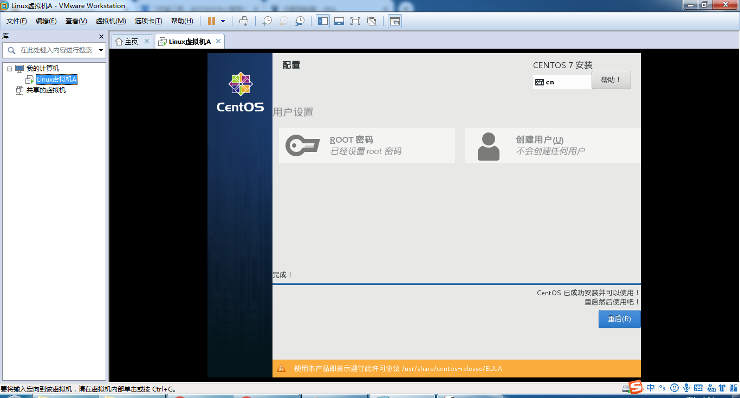The width and height of the screenshot is (740, 398).
Task: Close the 库 library panel
Action: click(101, 36)
